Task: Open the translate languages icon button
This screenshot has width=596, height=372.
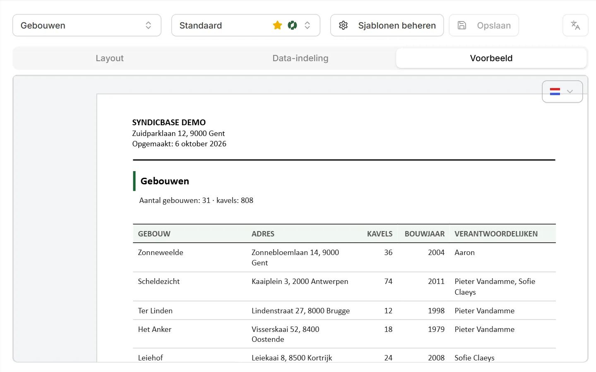Action: coord(575,25)
